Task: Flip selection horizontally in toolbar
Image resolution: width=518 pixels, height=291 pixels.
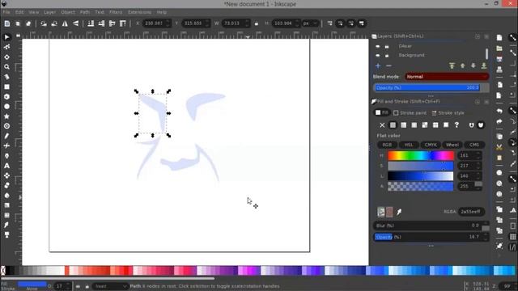Action: coord(65,23)
